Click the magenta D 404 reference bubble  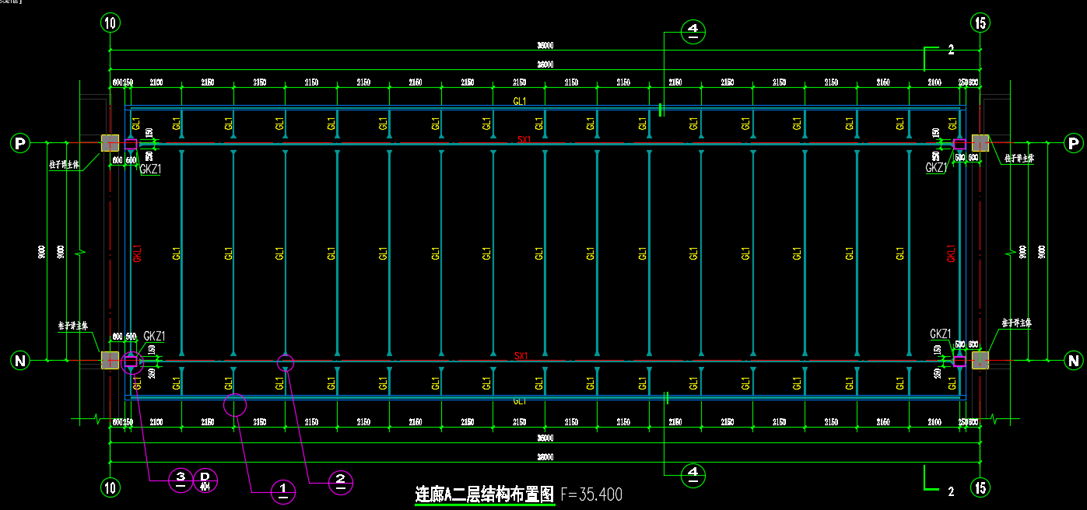coord(205,480)
